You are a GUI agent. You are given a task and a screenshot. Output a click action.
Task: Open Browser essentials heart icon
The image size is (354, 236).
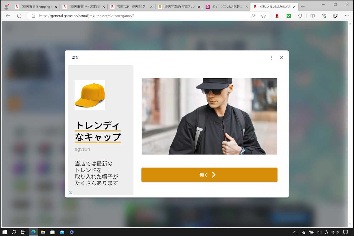pos(324,16)
